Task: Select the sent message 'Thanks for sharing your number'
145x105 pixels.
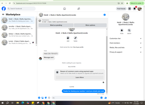Action: point(84,91)
